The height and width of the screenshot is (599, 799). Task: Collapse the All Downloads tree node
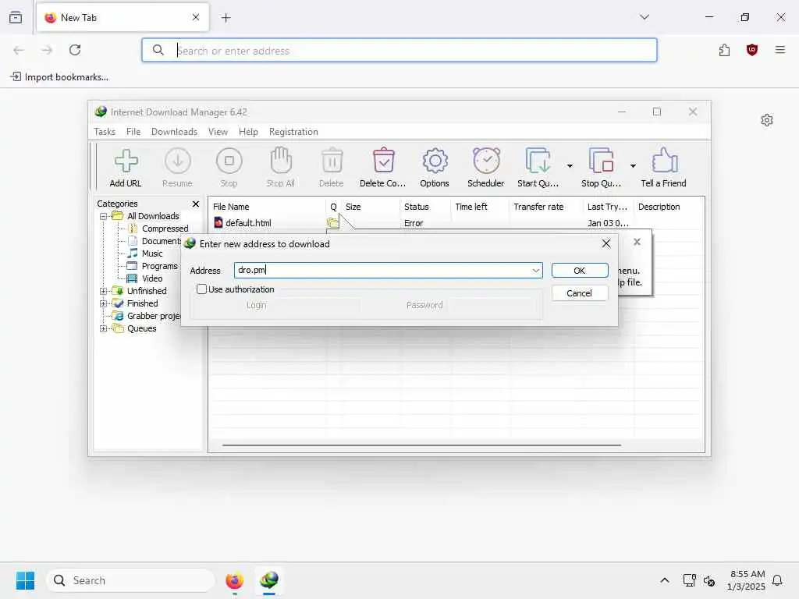104,217
